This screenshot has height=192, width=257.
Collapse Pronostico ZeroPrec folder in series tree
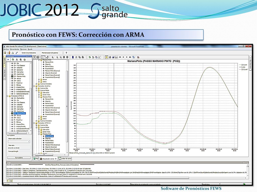[34, 86]
